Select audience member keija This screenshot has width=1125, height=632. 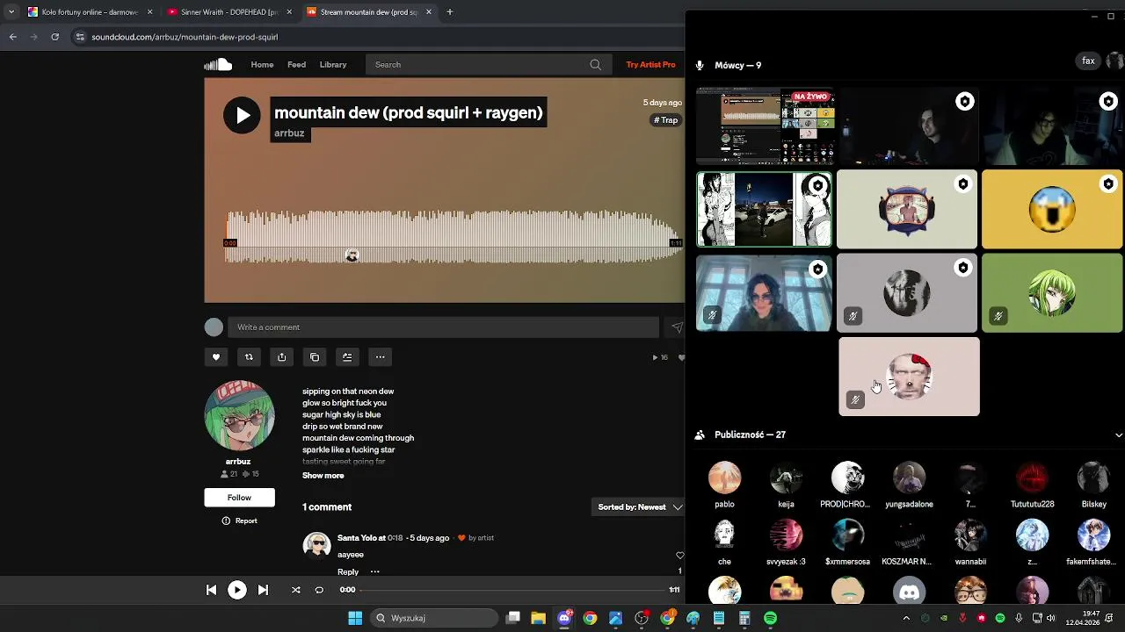786,485
